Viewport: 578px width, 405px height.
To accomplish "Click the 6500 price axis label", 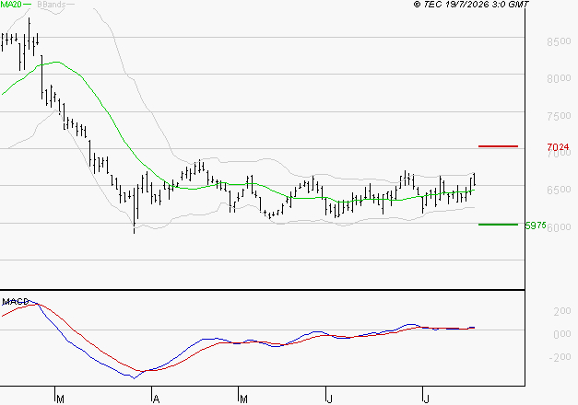I will pyautogui.click(x=559, y=190).
